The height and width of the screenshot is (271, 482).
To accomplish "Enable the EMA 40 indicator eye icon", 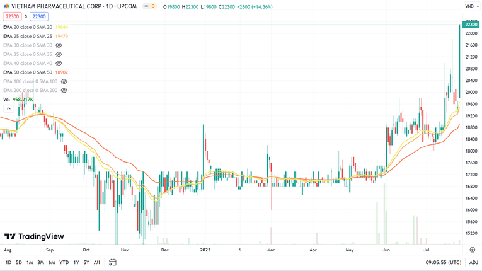I will 59,64.
